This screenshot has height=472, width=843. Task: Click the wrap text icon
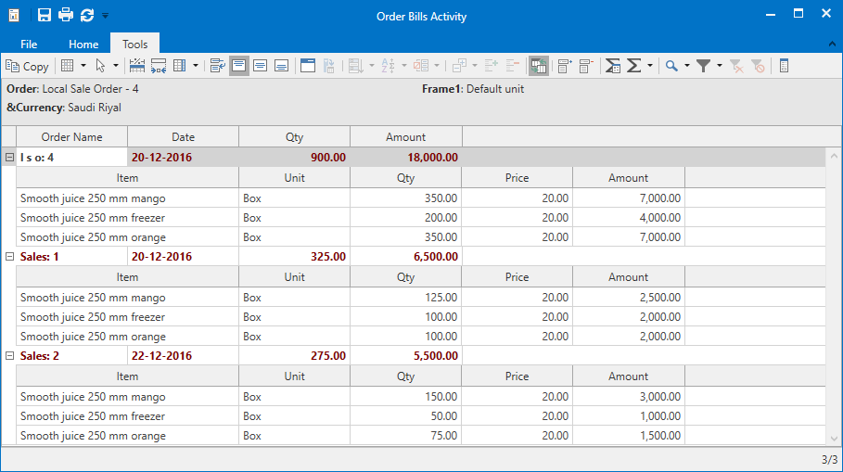point(218,66)
